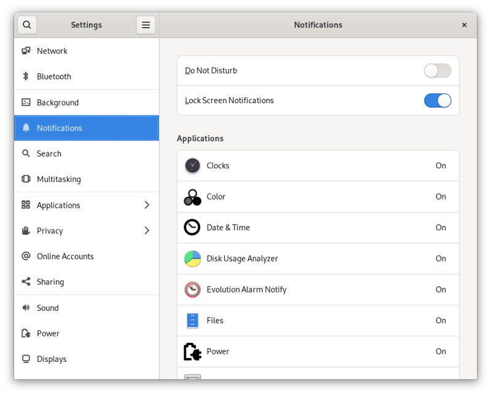Image resolution: width=491 pixels, height=395 pixels.
Task: Open the hamburger menu in Settings header
Action: tap(146, 25)
